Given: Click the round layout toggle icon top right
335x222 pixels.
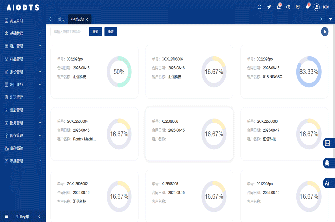Looking at the screenshot, I should coord(325,32).
